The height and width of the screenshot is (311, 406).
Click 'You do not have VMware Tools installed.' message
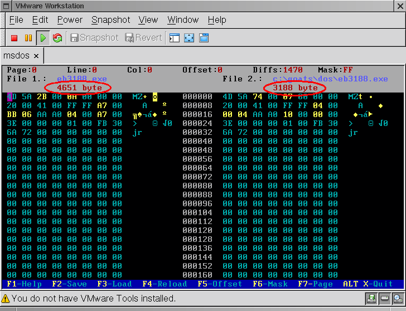click(94, 299)
